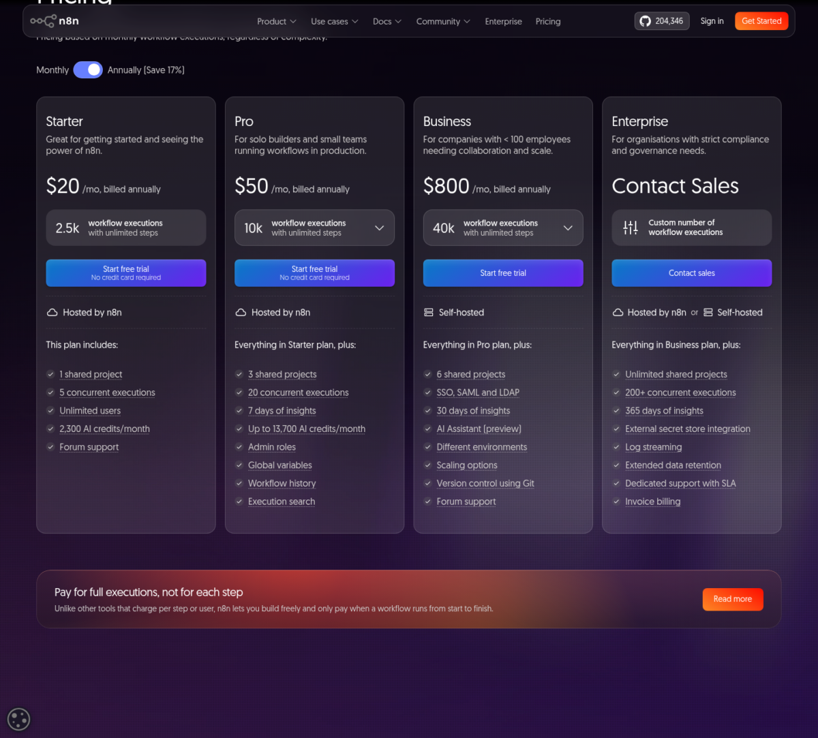
Task: Click the Self-hosted server icon in Enterprise card
Action: 708,313
